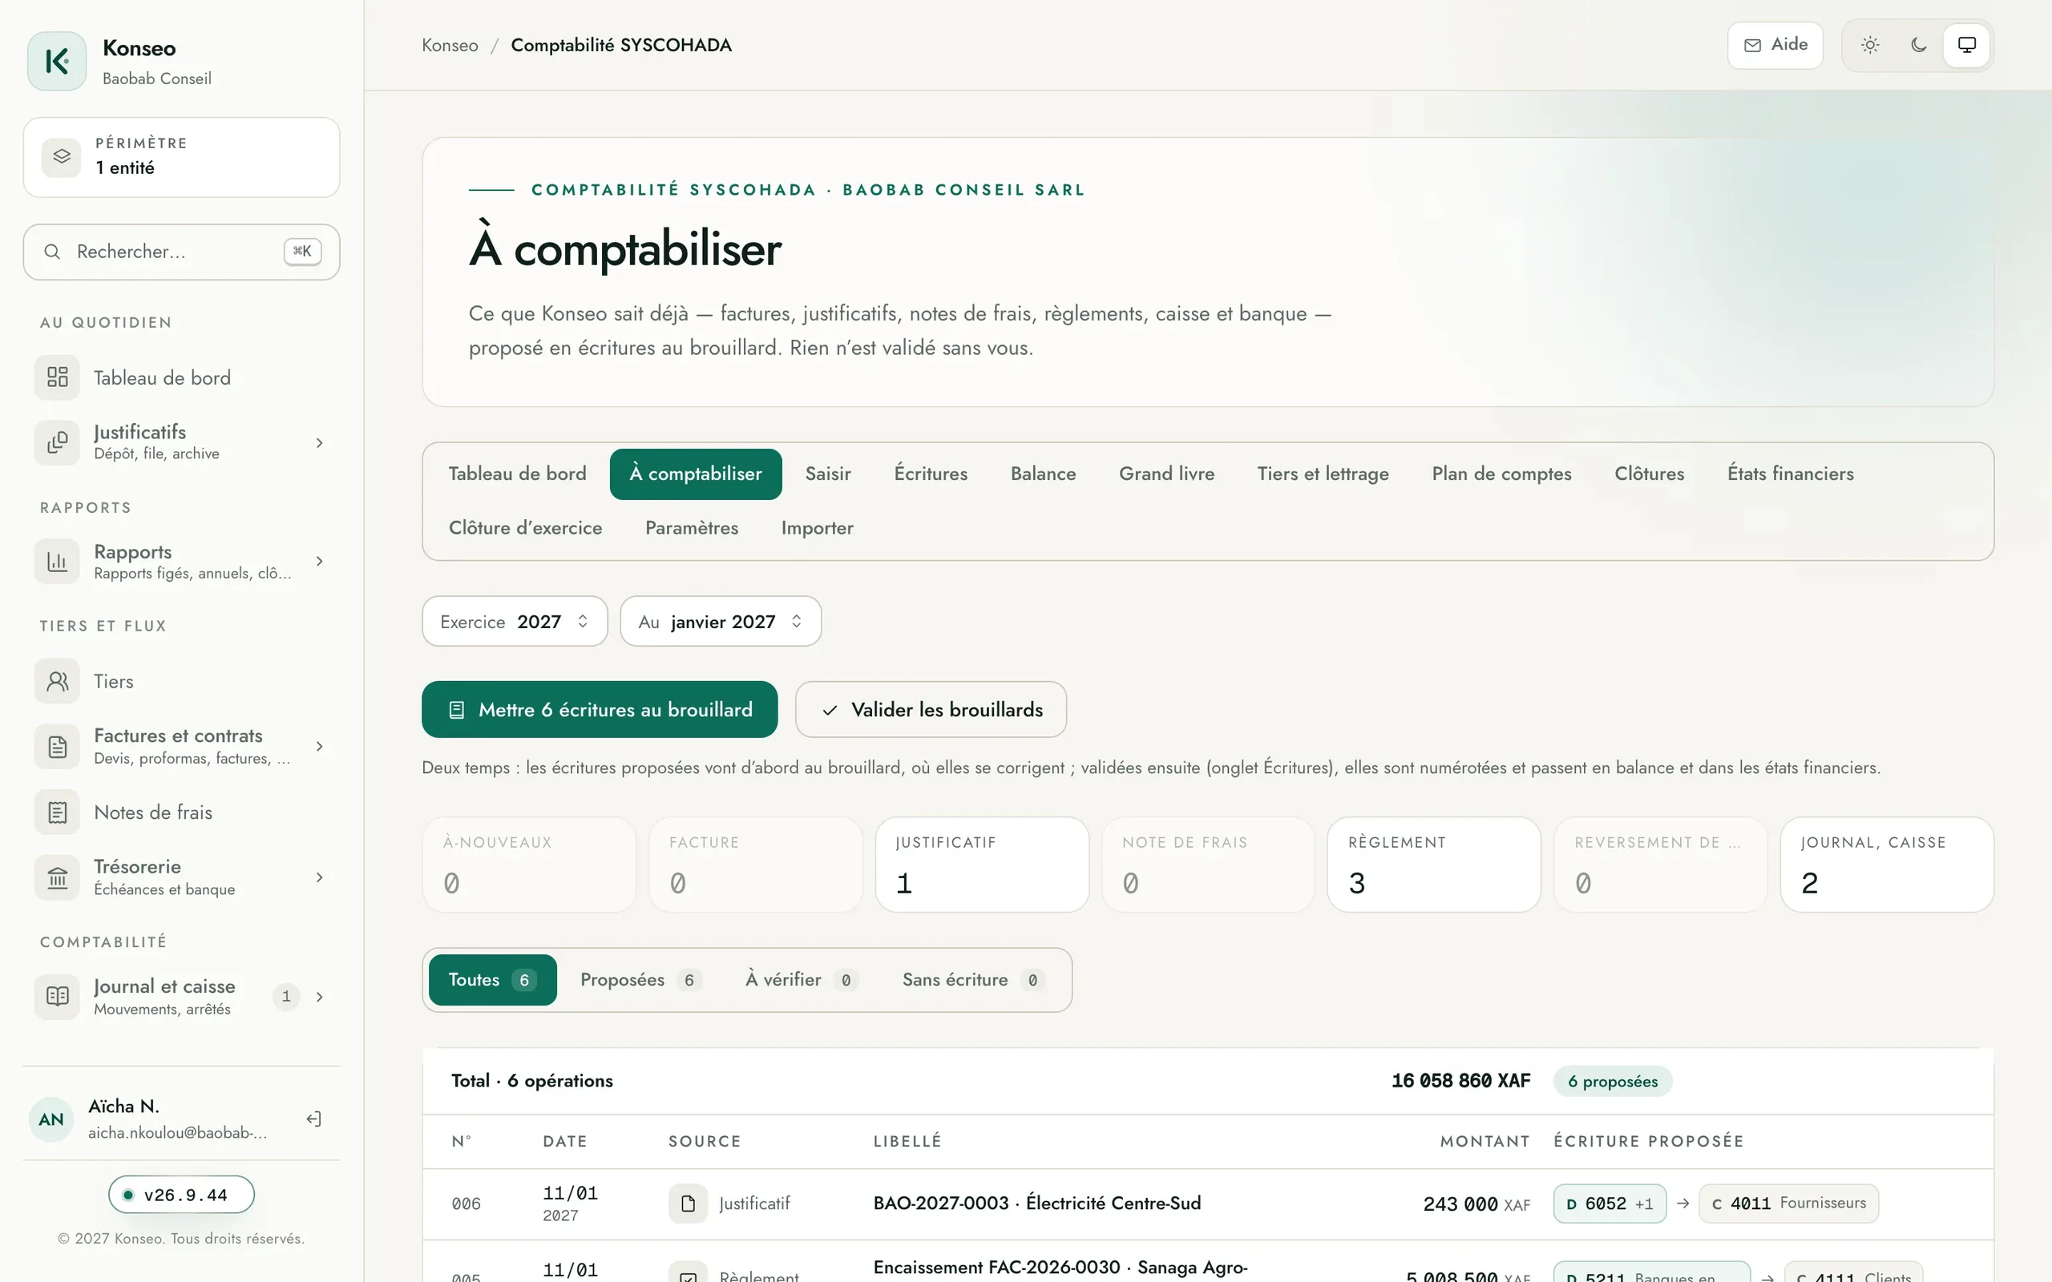Click Mettre 6 écritures au brouillard
The image size is (2052, 1282).
(x=600, y=710)
